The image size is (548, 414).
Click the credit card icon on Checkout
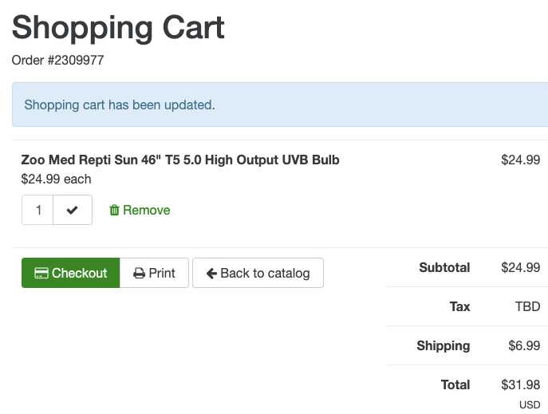(x=41, y=273)
